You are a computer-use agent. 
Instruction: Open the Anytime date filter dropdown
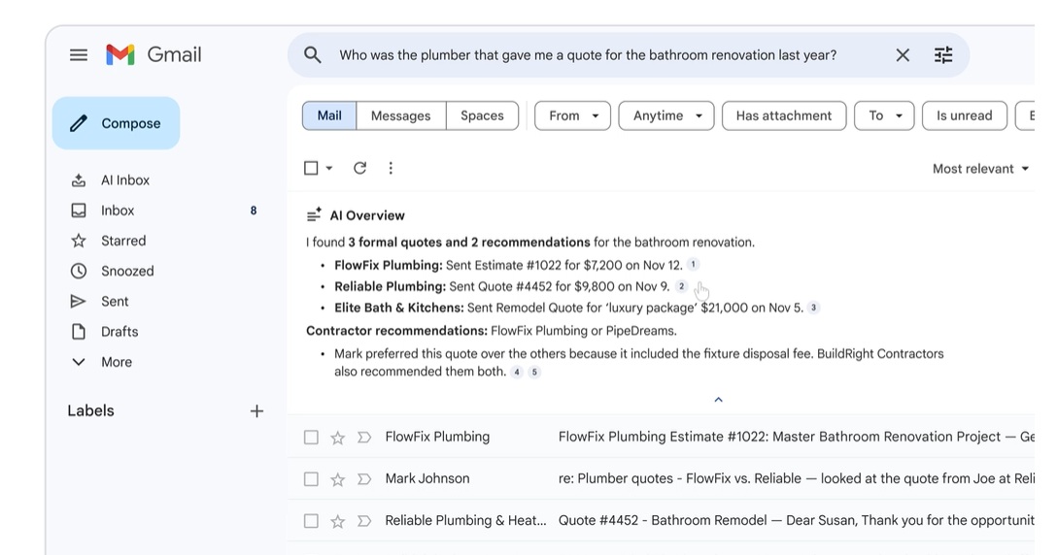665,115
